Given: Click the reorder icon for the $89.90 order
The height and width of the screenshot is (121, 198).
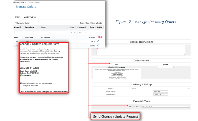Looking at the screenshot, I should coord(98,45).
